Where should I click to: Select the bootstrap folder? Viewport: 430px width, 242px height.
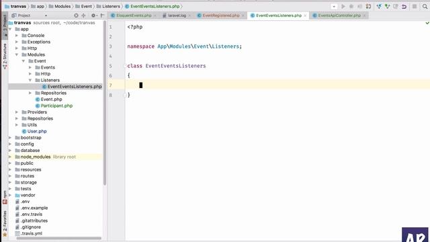(x=28, y=137)
